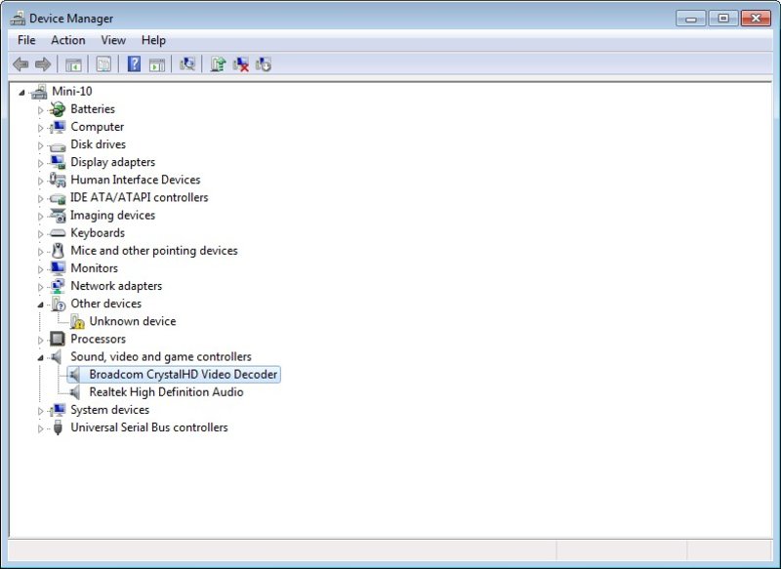Close the Device Manager window
781x569 pixels.
coord(756,19)
